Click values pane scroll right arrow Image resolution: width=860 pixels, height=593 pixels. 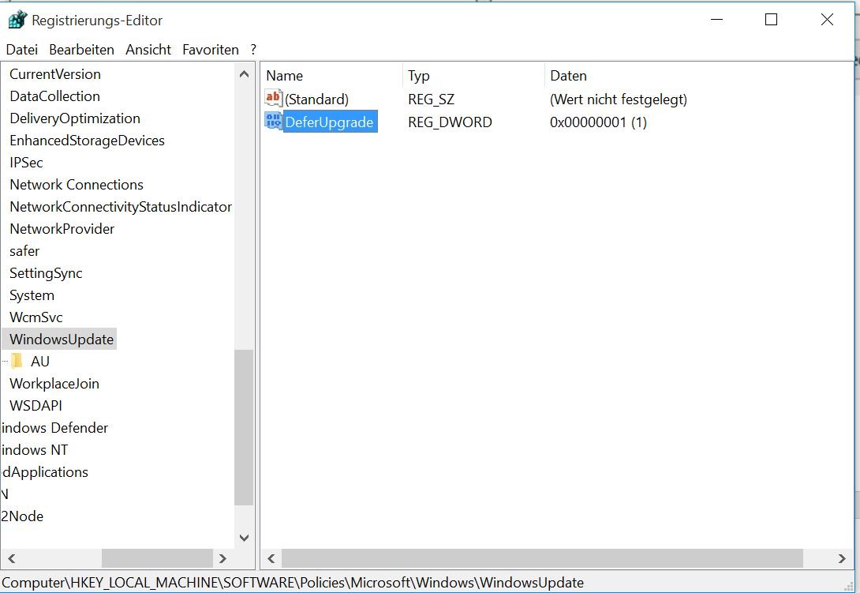click(842, 558)
